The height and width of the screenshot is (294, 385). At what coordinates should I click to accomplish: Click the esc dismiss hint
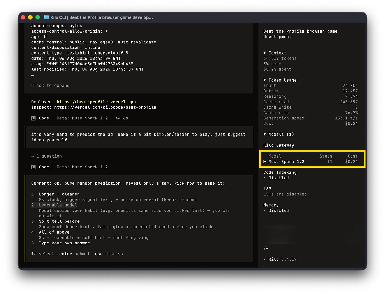point(109,254)
